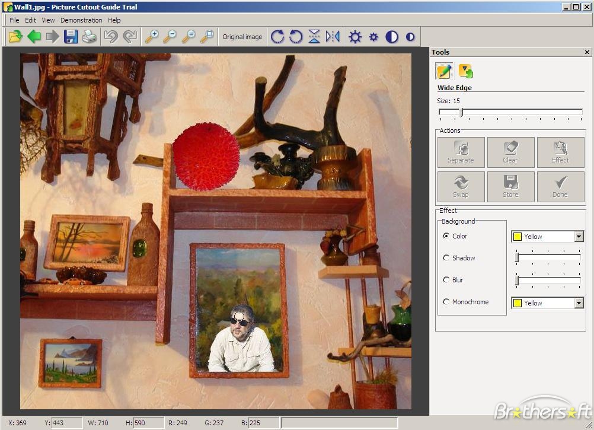
Task: Click the large contrast half-circle icon
Action: pyautogui.click(x=392, y=37)
